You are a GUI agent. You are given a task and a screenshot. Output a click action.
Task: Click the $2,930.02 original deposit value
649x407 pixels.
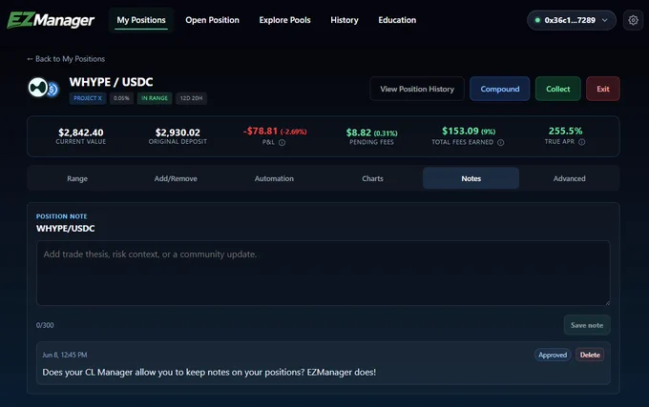coord(178,132)
